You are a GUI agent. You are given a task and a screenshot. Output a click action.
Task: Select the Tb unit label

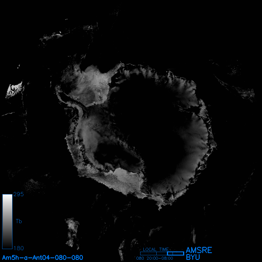point(19,221)
